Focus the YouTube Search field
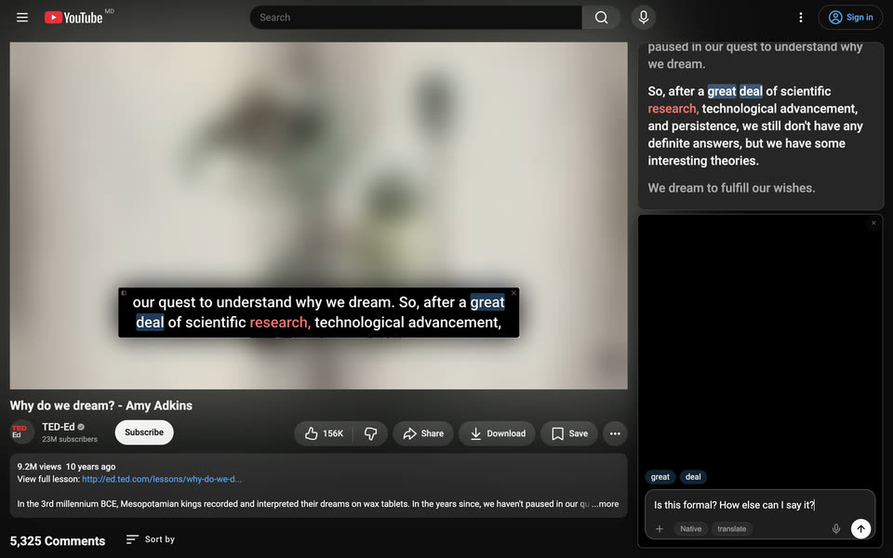Image resolution: width=893 pixels, height=558 pixels. [417, 18]
